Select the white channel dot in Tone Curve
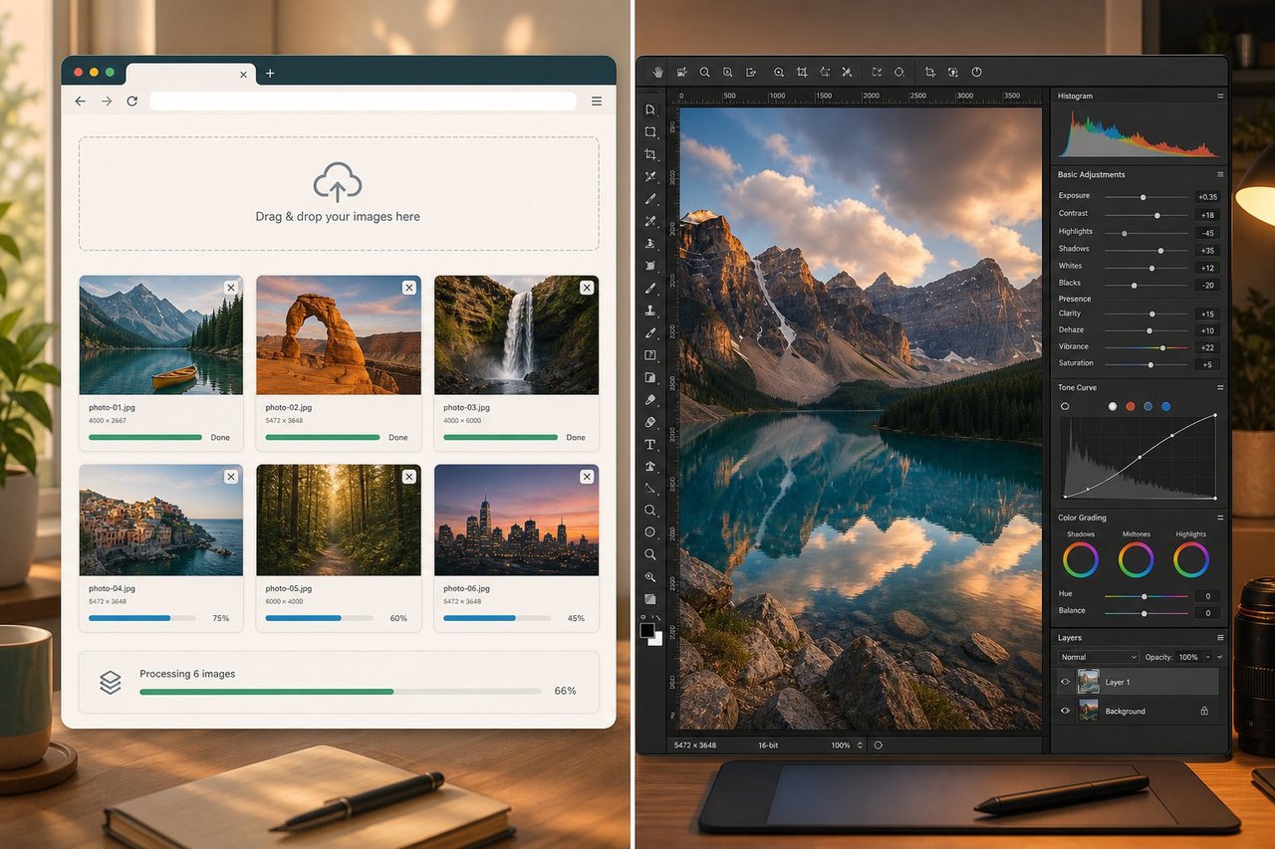Viewport: 1275px width, 849px height. coord(1113,406)
